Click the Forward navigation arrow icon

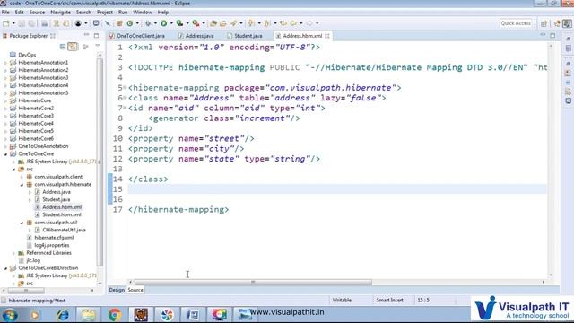[x=309, y=23]
